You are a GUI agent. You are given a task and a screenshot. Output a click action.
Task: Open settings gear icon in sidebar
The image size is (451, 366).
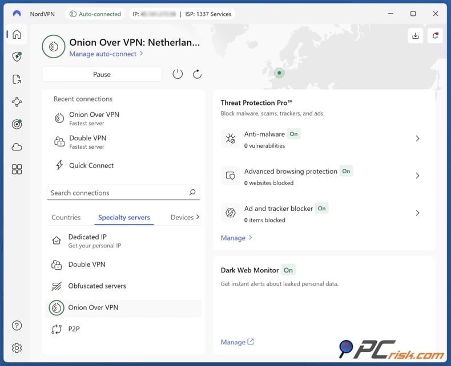(17, 348)
